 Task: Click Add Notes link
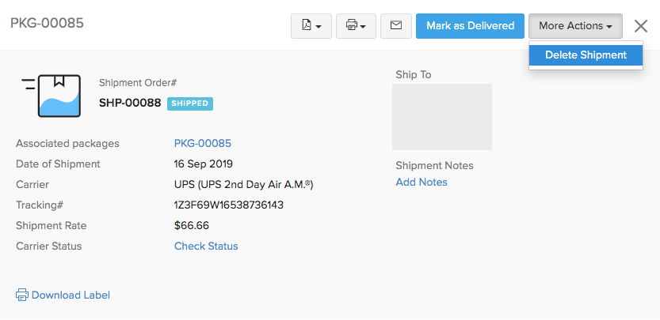[422, 183]
